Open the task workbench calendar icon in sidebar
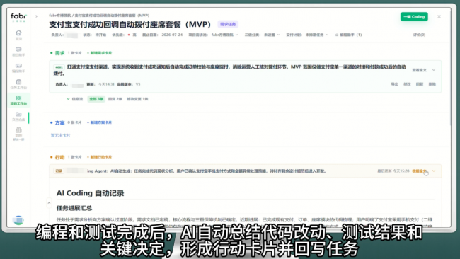The image size is (460, 259). point(18,82)
